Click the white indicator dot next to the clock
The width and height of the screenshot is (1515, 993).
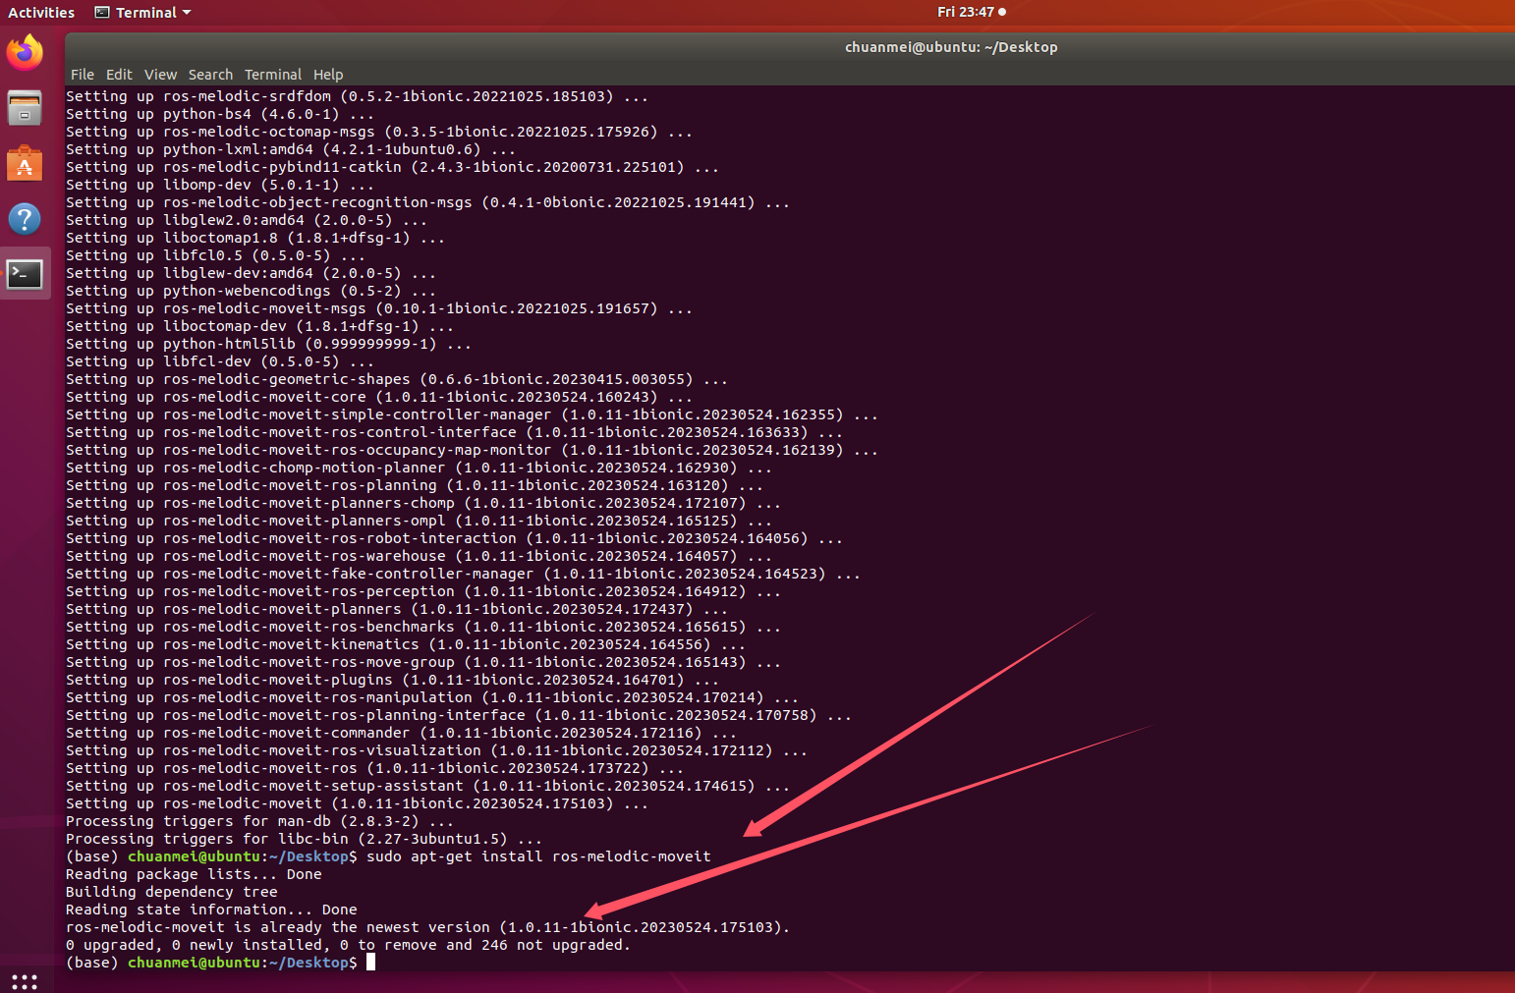[1004, 12]
